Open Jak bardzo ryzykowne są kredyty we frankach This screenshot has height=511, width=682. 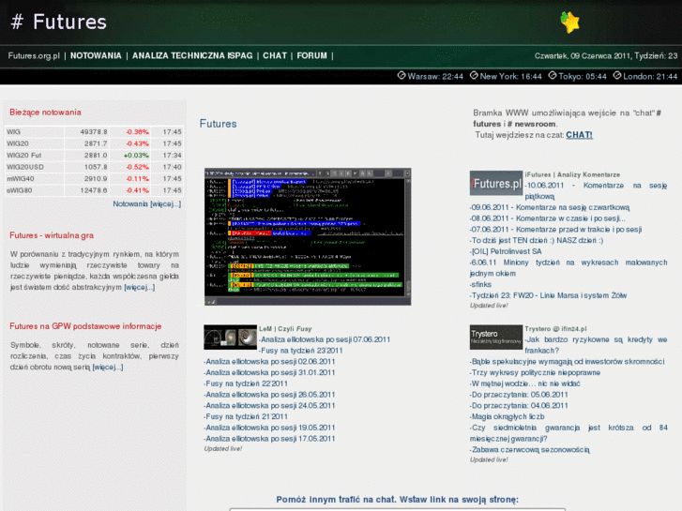[596, 345]
